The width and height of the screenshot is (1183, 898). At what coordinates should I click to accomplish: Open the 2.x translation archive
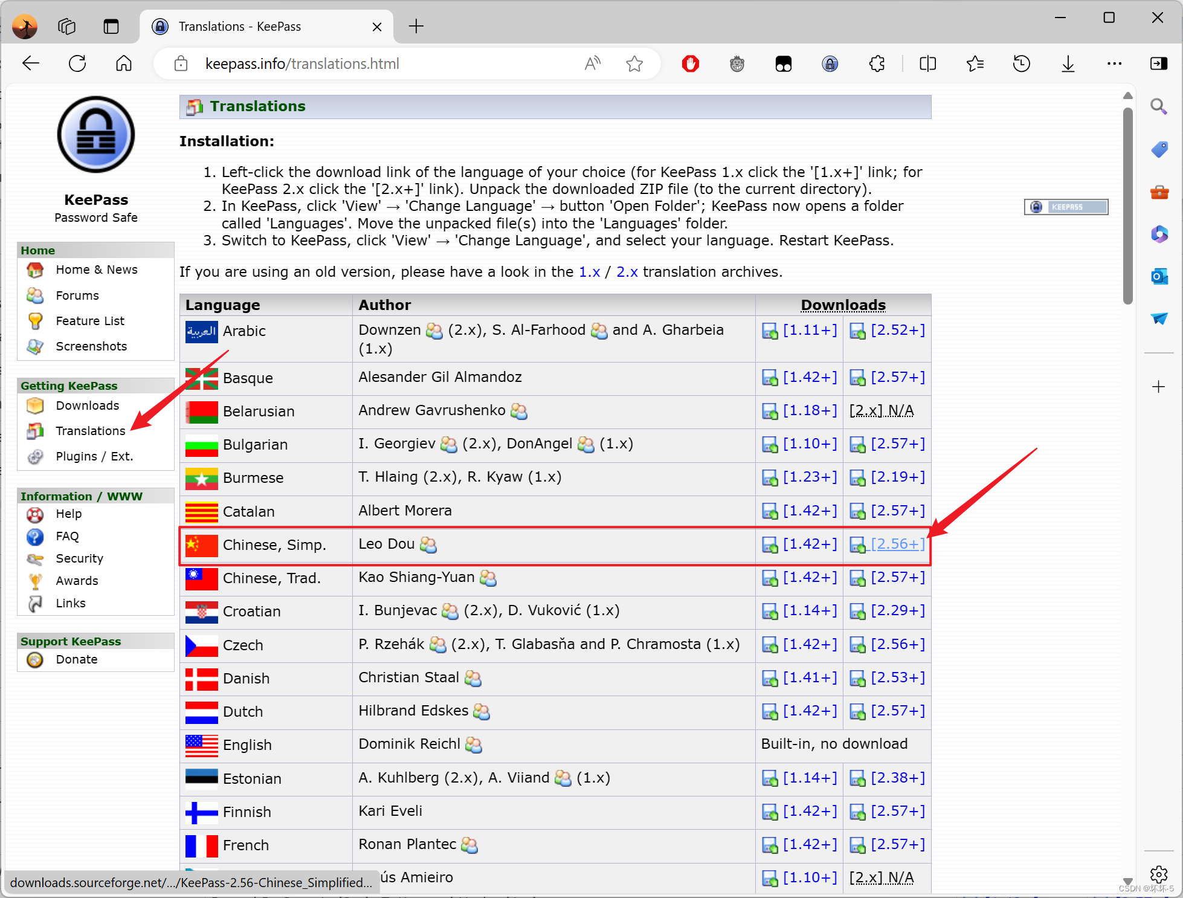tap(627, 272)
